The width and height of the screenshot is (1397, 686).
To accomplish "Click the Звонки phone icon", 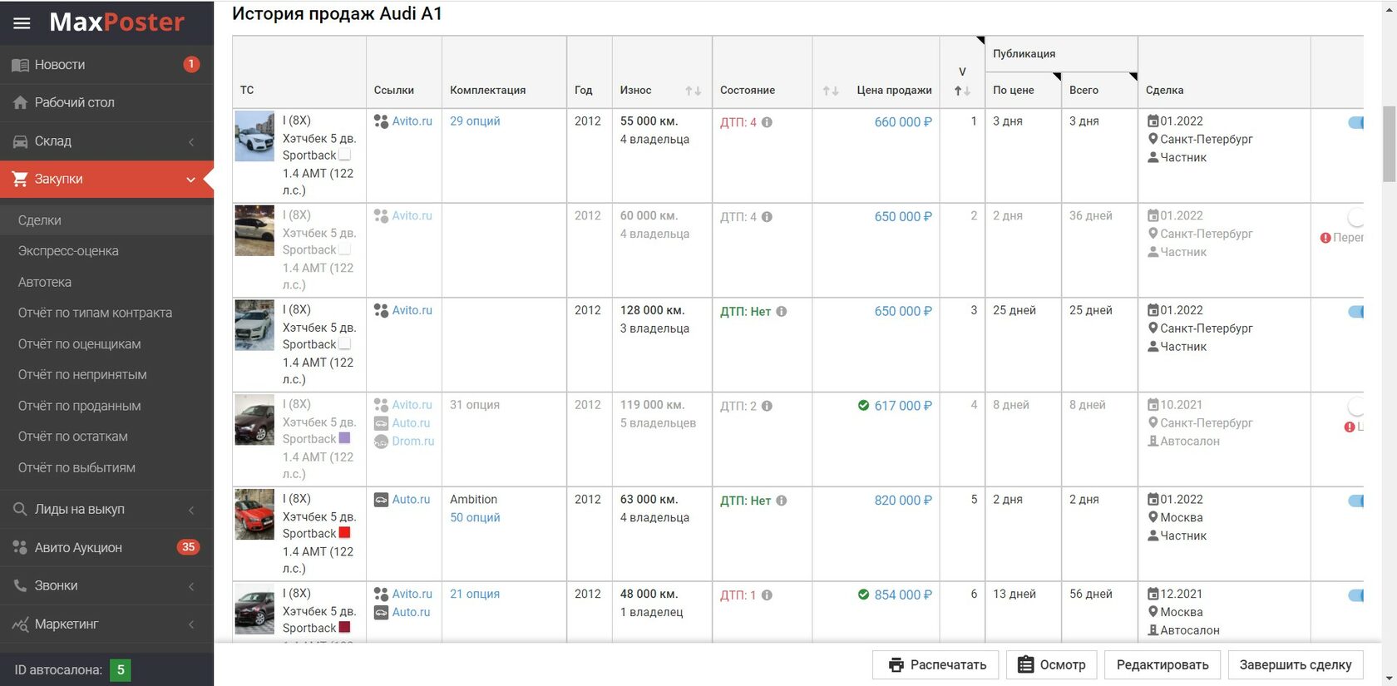I will pyautogui.click(x=21, y=585).
